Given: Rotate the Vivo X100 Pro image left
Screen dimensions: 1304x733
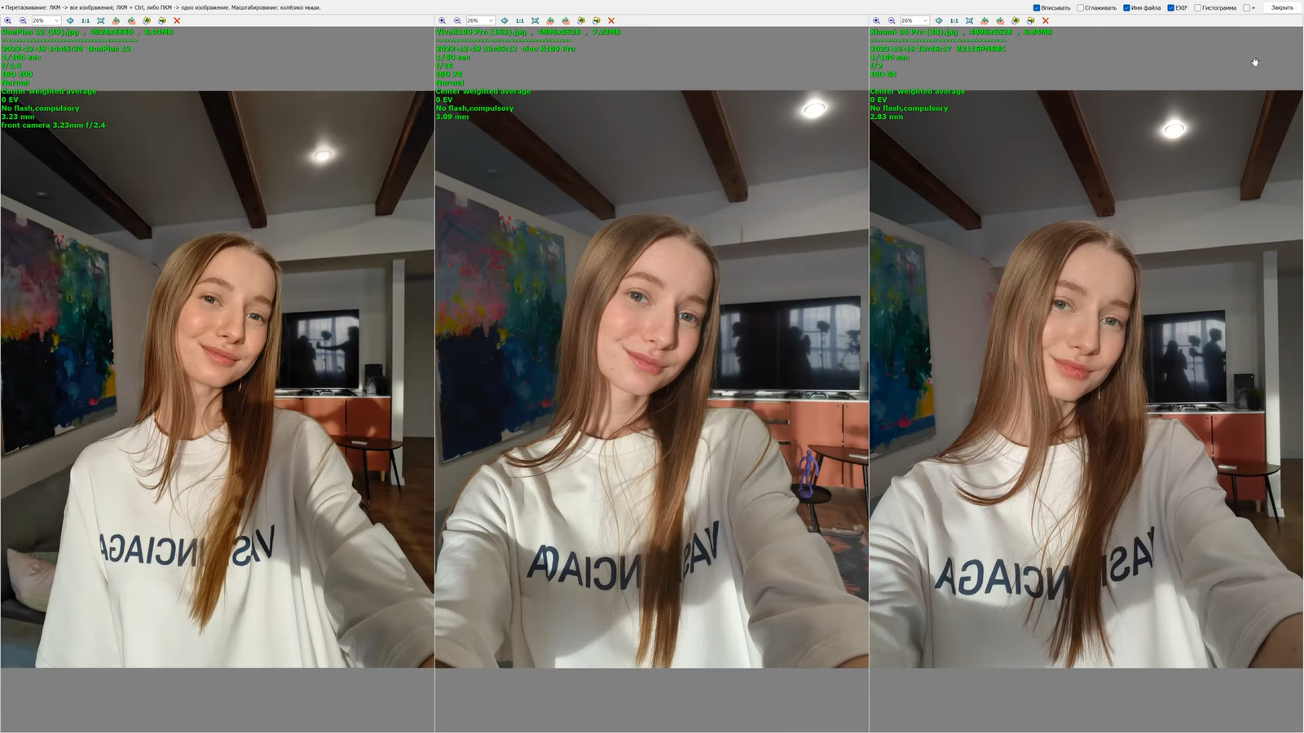Looking at the screenshot, I should 550,20.
